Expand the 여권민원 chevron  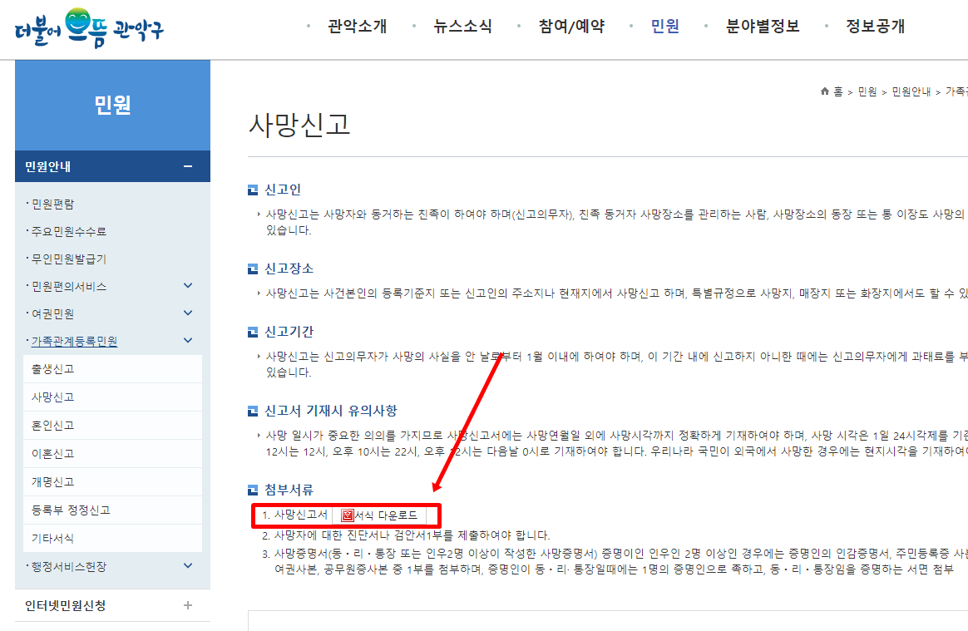click(188, 313)
